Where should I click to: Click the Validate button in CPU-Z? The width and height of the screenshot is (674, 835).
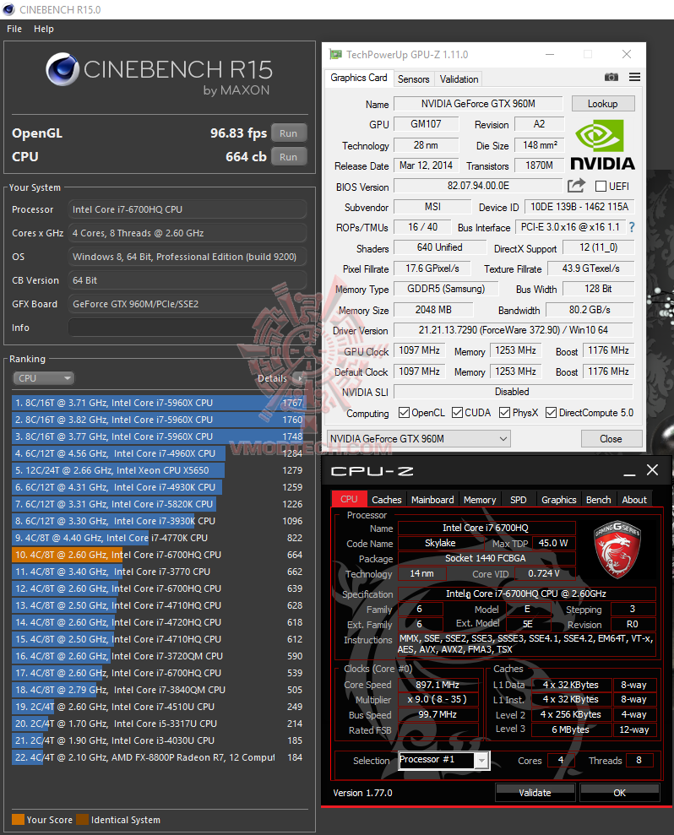[535, 793]
